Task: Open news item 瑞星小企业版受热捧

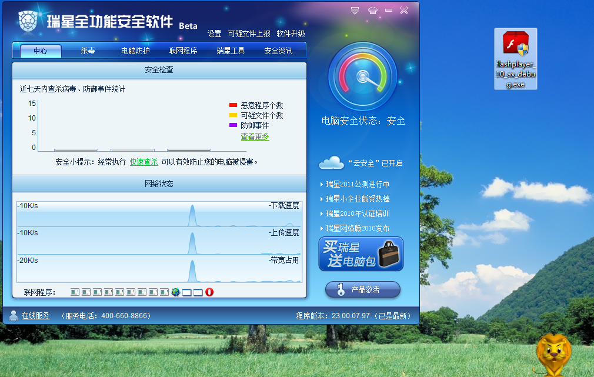Action: (358, 199)
